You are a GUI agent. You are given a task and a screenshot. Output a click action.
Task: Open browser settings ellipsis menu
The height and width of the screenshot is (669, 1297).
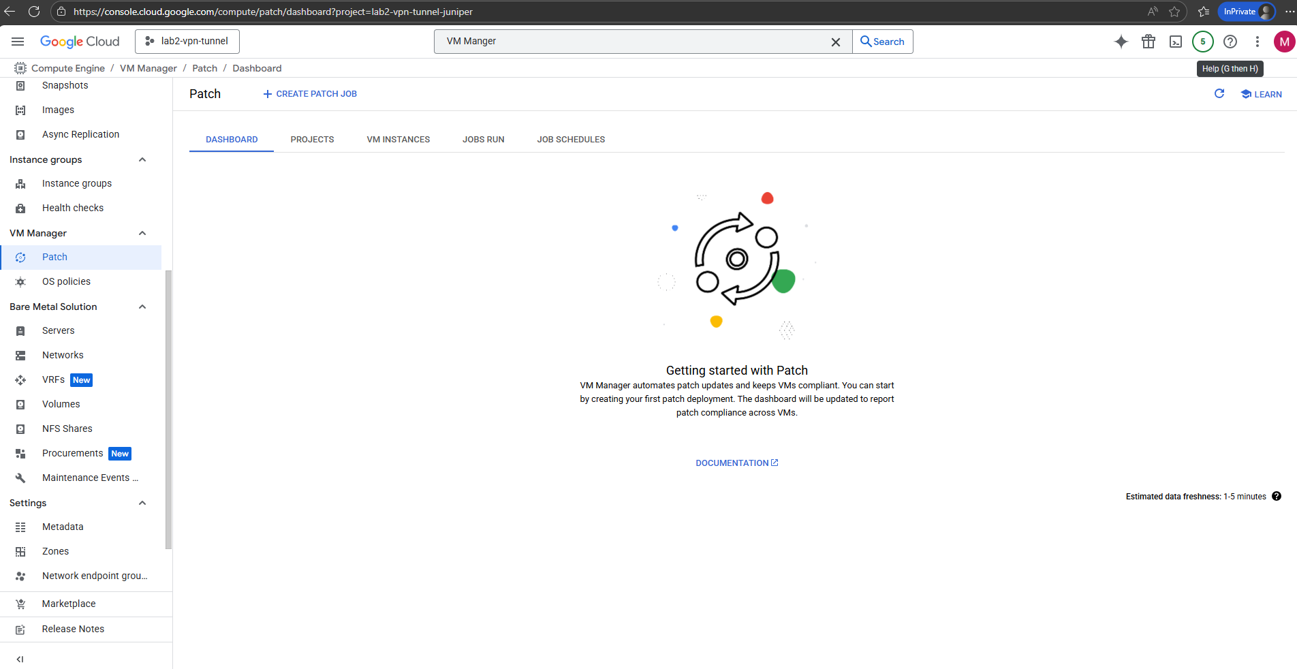[x=1290, y=12]
